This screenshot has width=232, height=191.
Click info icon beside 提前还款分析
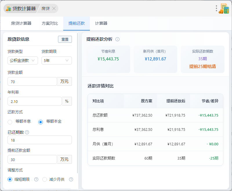click(117, 39)
